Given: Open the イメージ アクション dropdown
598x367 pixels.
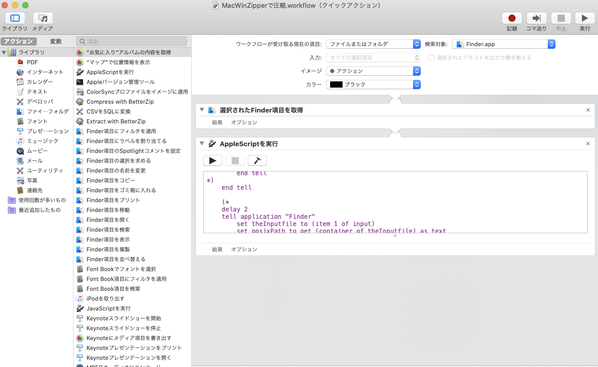Looking at the screenshot, I should click(x=373, y=71).
